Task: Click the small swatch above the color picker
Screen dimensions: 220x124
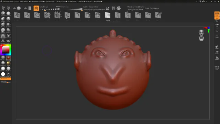Action: tap(1, 45)
